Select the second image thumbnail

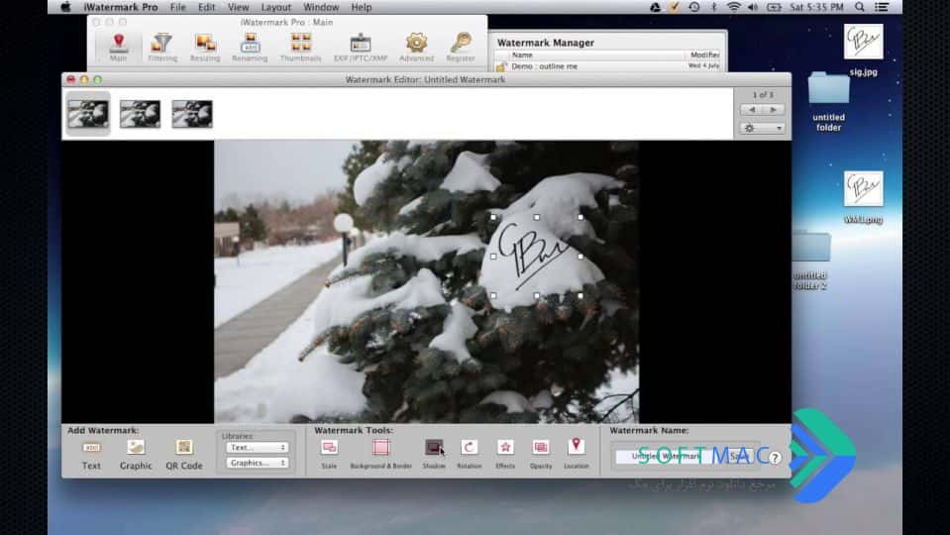pos(140,114)
